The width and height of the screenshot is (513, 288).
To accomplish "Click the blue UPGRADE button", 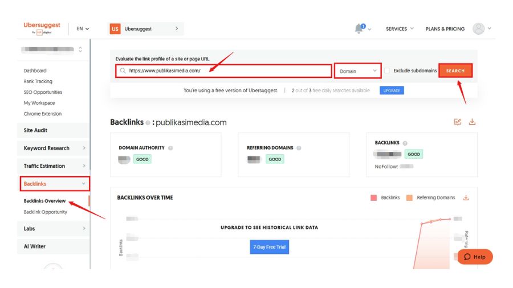I will (x=392, y=90).
